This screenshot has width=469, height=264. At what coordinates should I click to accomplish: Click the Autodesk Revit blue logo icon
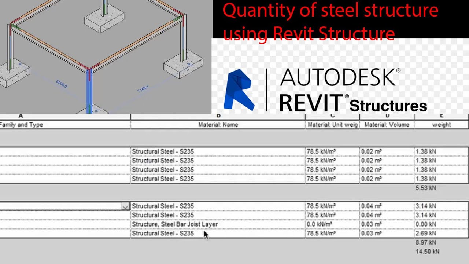239,90
